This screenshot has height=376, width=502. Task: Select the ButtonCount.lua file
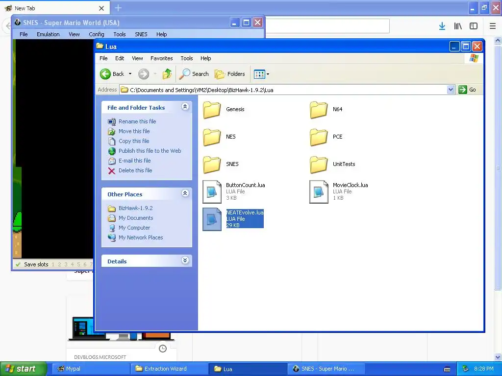(234, 191)
